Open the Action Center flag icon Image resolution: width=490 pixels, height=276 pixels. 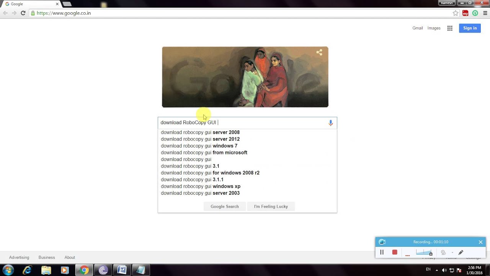click(459, 270)
